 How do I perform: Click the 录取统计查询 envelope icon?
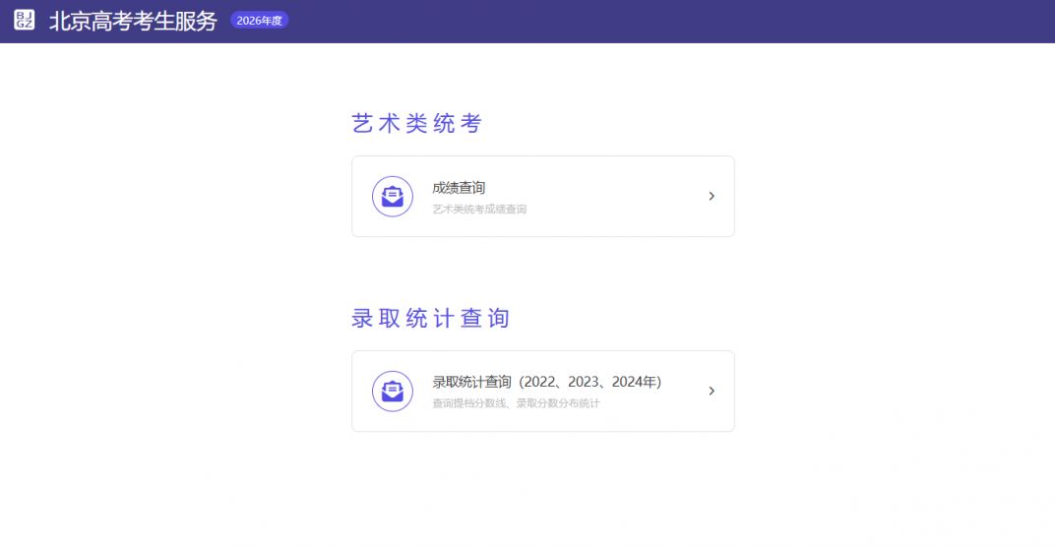point(392,391)
